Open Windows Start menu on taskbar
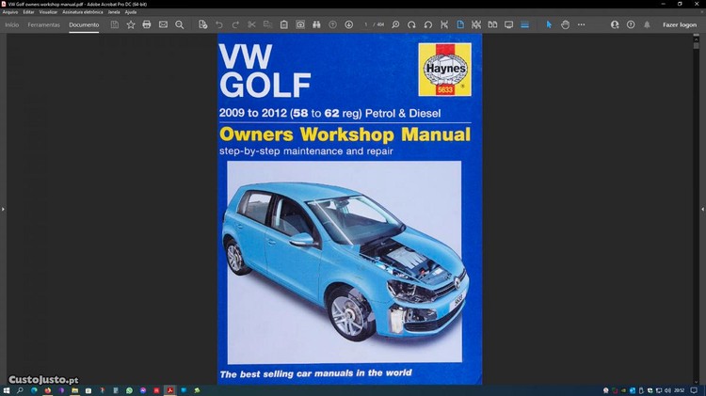706x396 pixels. tap(7, 389)
